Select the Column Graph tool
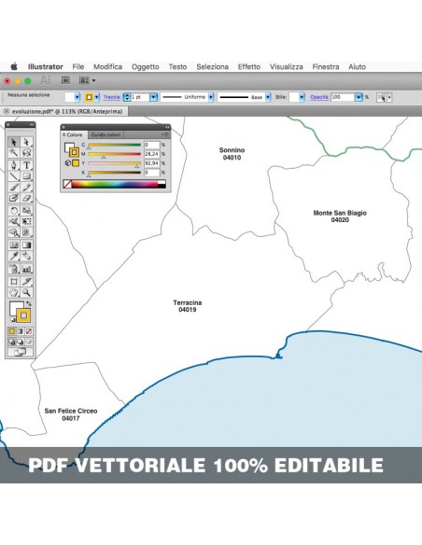 click(x=27, y=269)
